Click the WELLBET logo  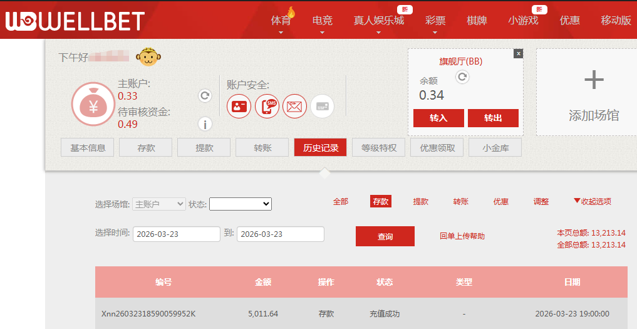click(75, 21)
